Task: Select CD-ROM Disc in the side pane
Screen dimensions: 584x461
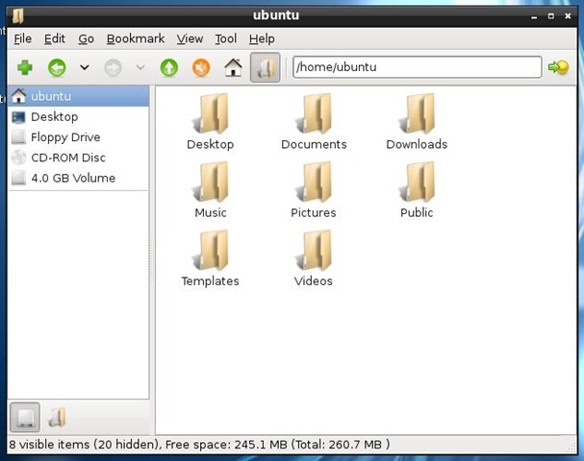Action: pyautogui.click(x=78, y=158)
